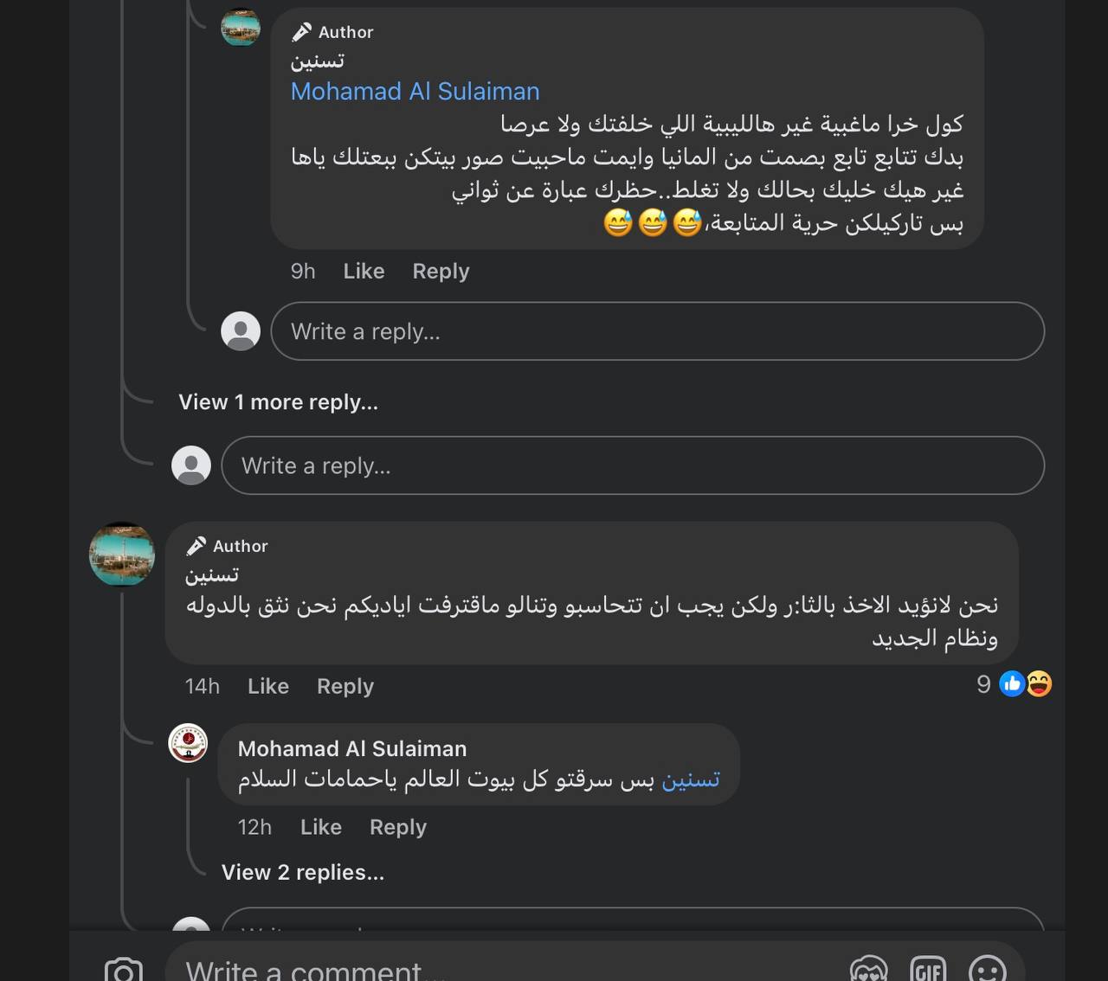Image resolution: width=1108 pixels, height=981 pixels.
Task: Open the avatar stickers picker
Action: click(868, 971)
